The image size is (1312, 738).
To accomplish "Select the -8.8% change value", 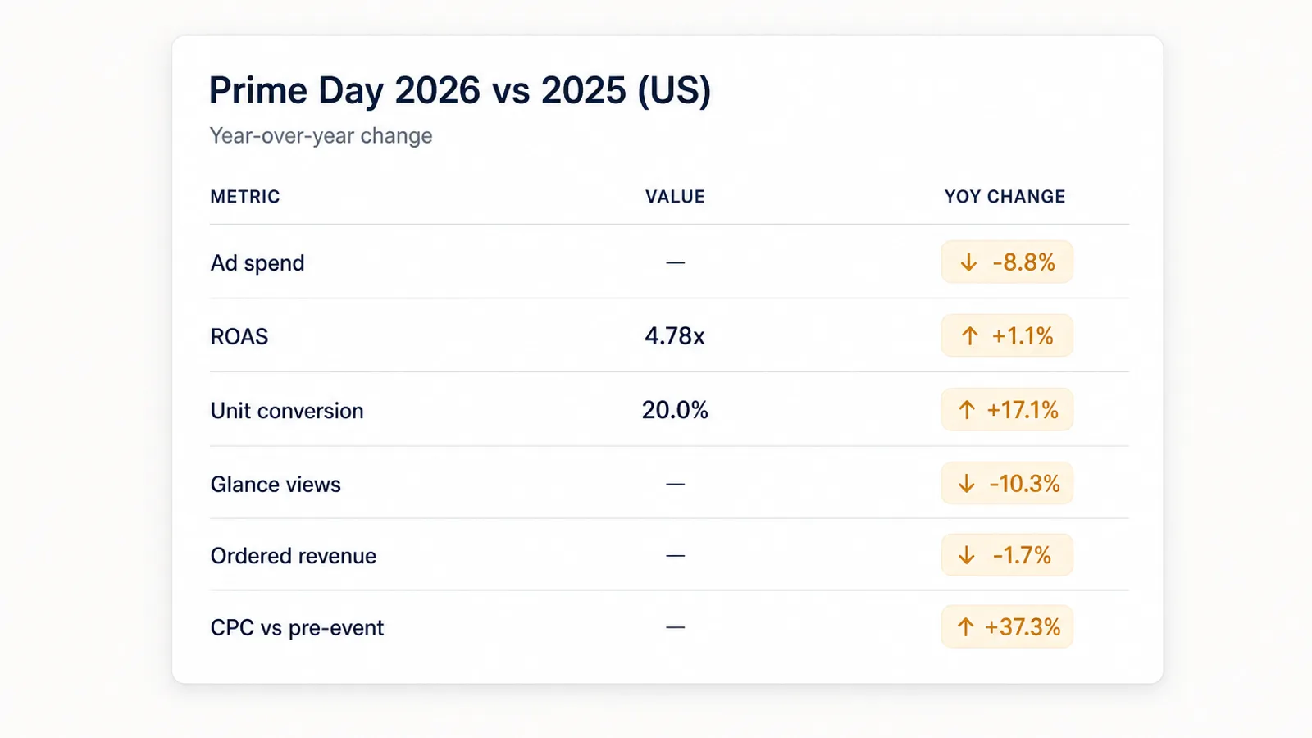I will coord(1023,262).
